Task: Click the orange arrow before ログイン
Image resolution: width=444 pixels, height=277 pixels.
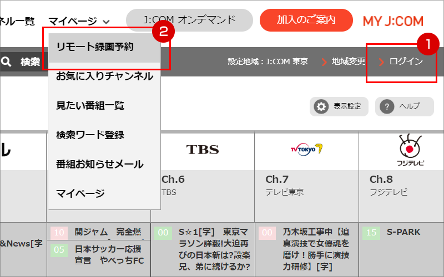Action: [381, 62]
